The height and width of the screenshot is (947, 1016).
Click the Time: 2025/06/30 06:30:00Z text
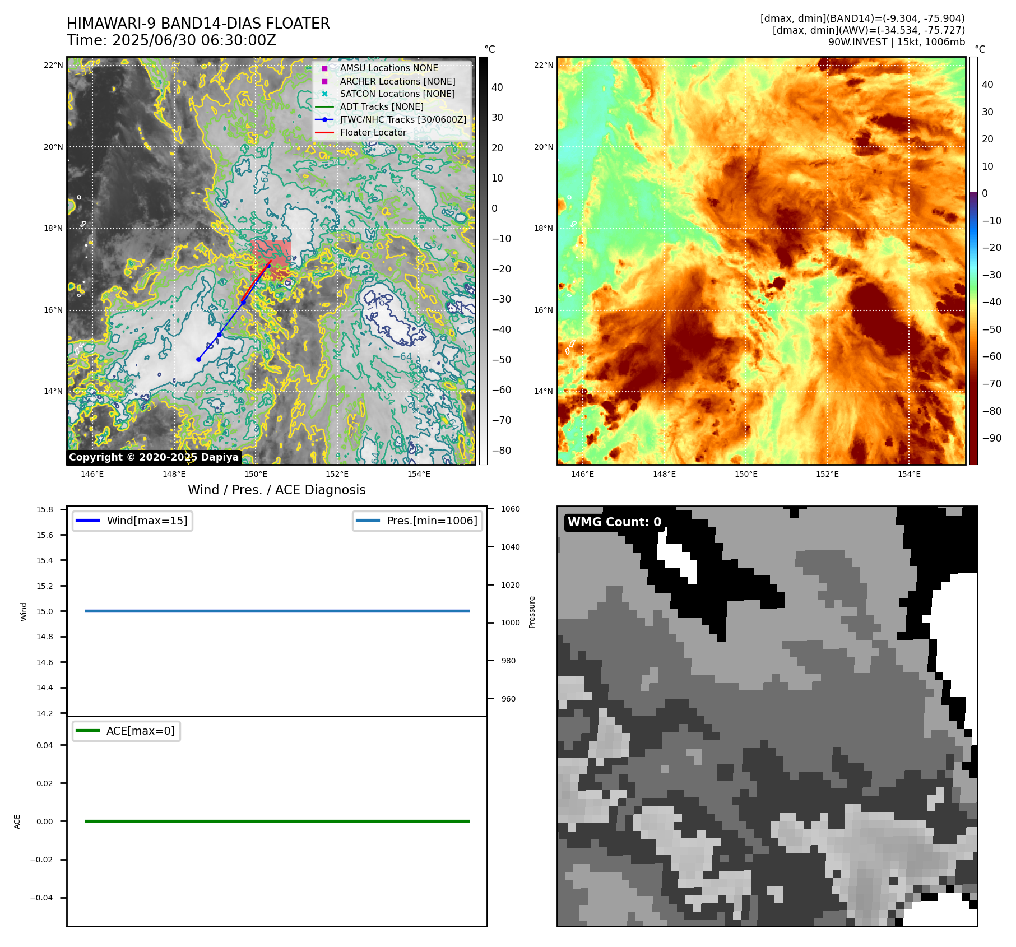pyautogui.click(x=171, y=40)
